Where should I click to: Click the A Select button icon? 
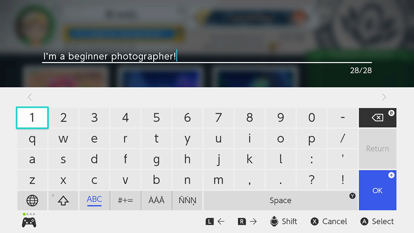click(364, 221)
